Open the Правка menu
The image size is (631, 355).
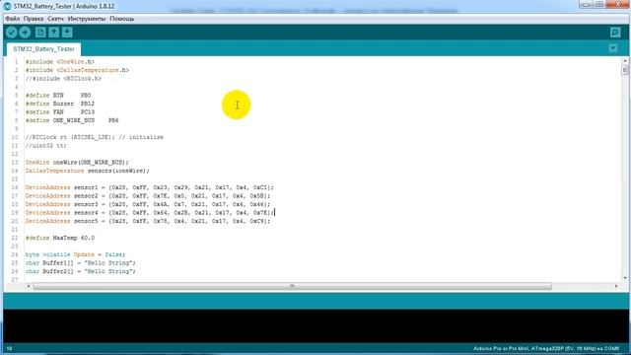(34, 19)
